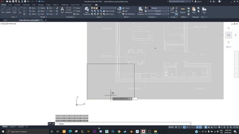The width and height of the screenshot is (239, 134).
Task: Open the Parametric ribbon tab
Action: 26,5
